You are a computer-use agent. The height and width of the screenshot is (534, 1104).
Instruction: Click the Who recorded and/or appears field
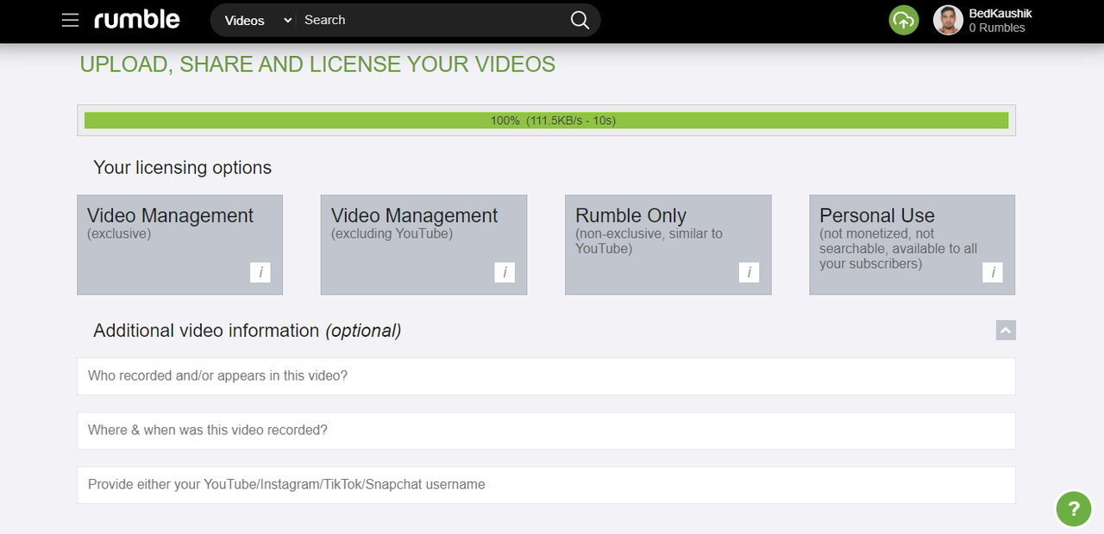[546, 376]
